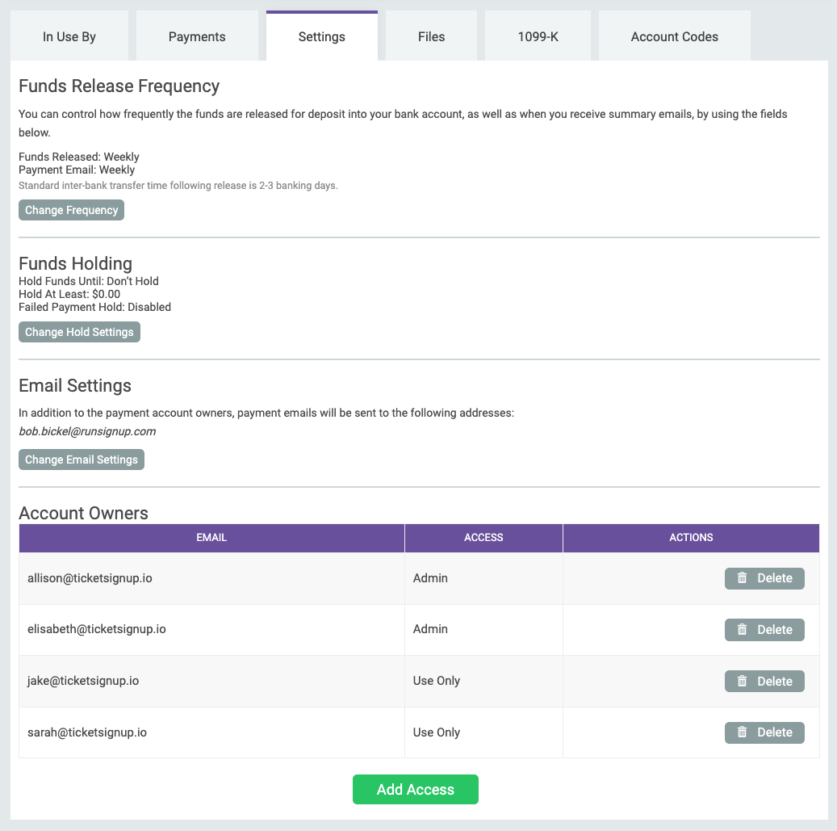
Task: Click the green Add Access button
Action: 416,790
